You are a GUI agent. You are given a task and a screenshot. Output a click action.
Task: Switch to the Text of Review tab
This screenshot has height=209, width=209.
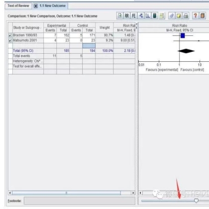click(18, 6)
